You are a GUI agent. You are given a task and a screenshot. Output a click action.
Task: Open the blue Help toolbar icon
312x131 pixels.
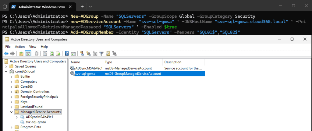(67, 53)
